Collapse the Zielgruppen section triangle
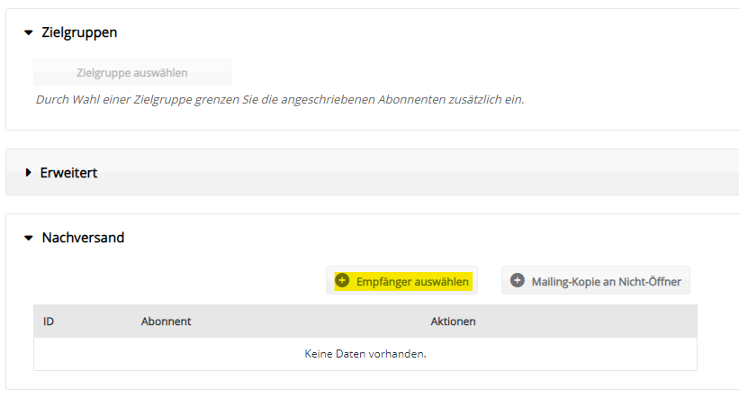This screenshot has height=408, width=739. [x=29, y=32]
